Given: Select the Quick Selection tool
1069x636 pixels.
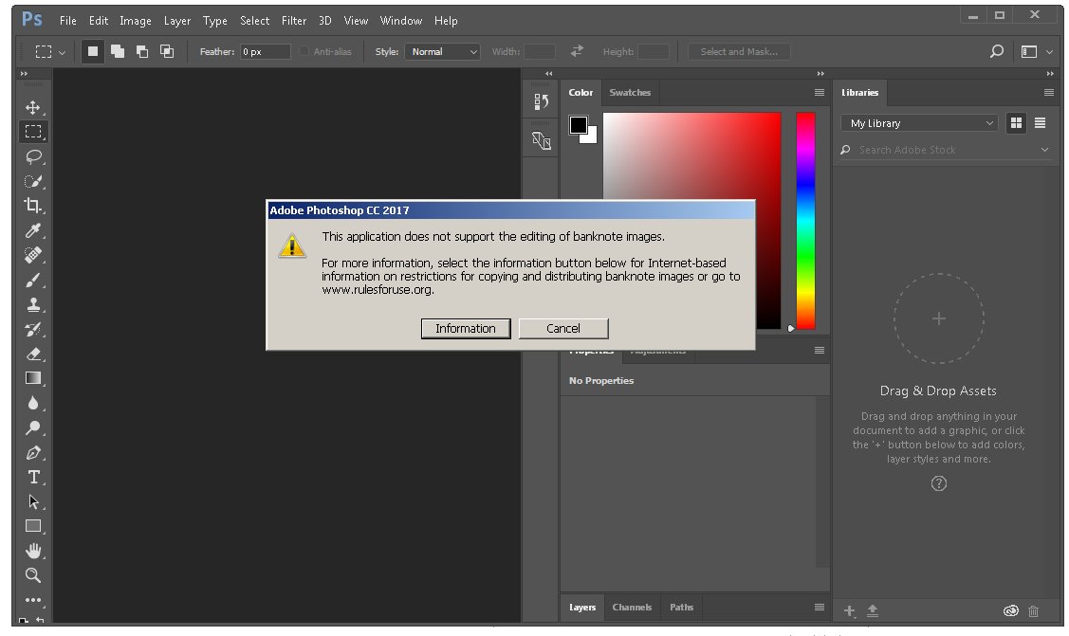Looking at the screenshot, I should pos(32,181).
